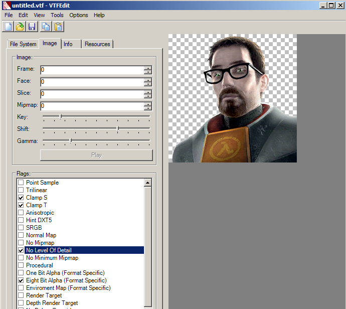Image resolution: width=346 pixels, height=309 pixels.
Task: Click the Key slider handle
Action: click(61, 116)
